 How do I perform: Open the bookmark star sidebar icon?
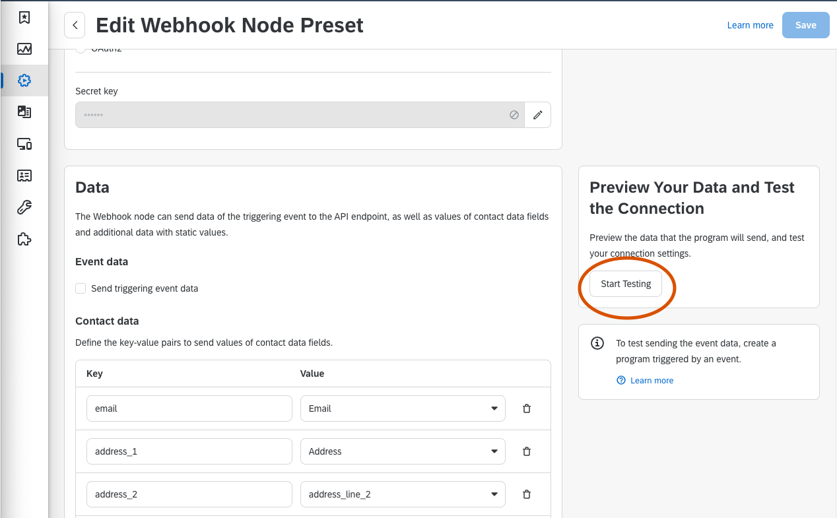[24, 18]
